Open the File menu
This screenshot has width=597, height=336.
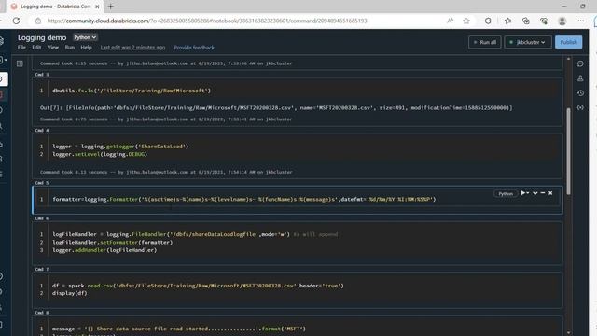click(x=21, y=48)
